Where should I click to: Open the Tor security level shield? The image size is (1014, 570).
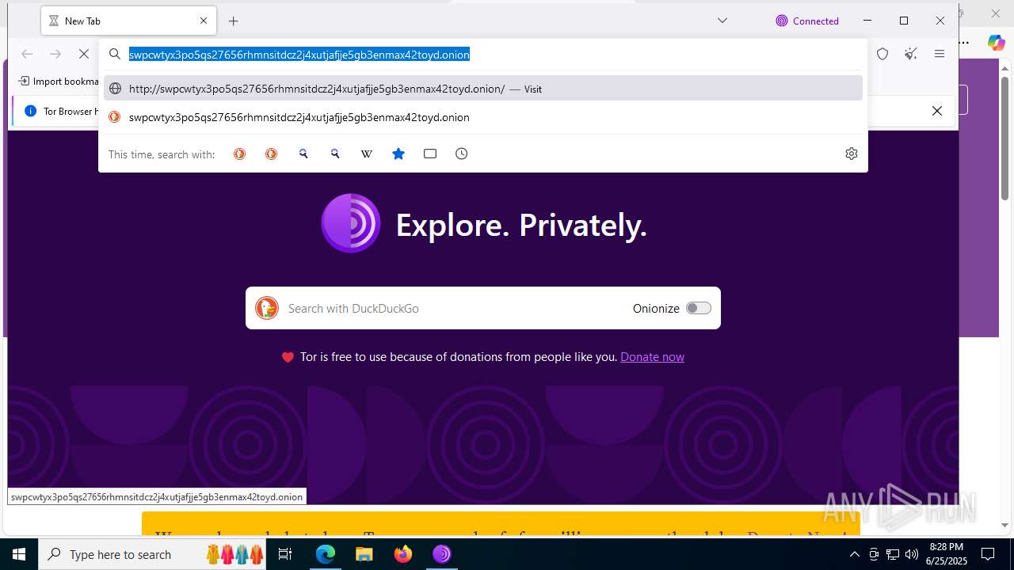coord(882,54)
